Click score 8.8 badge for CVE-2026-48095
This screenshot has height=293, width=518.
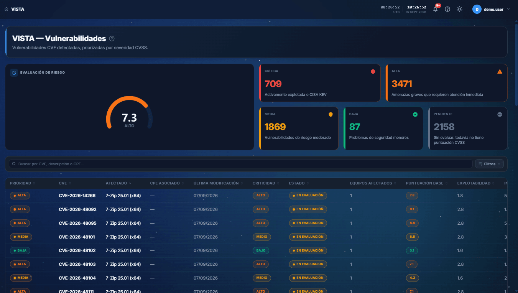coord(412,223)
